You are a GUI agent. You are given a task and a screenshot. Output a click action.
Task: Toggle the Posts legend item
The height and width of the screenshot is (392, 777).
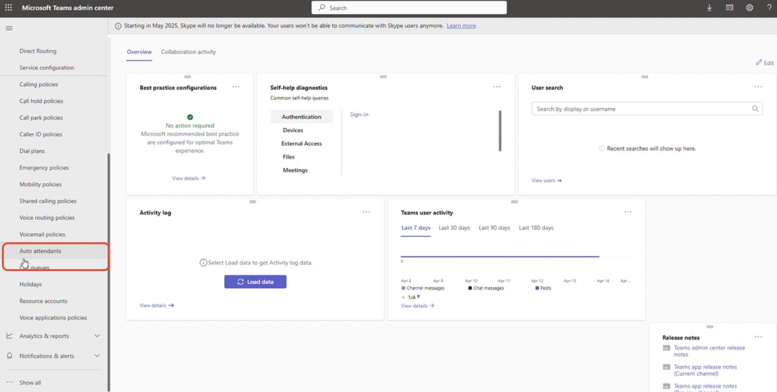[x=543, y=288]
